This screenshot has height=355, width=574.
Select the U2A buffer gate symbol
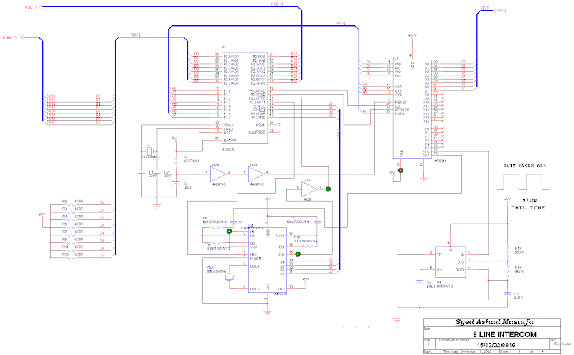point(218,174)
